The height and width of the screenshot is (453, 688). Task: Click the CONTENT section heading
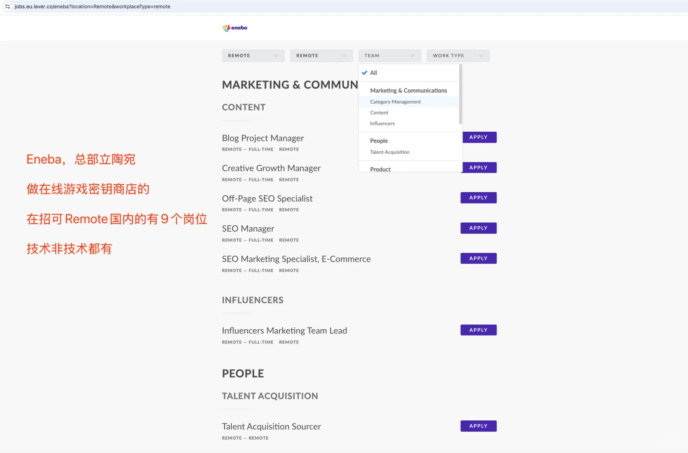tap(244, 107)
